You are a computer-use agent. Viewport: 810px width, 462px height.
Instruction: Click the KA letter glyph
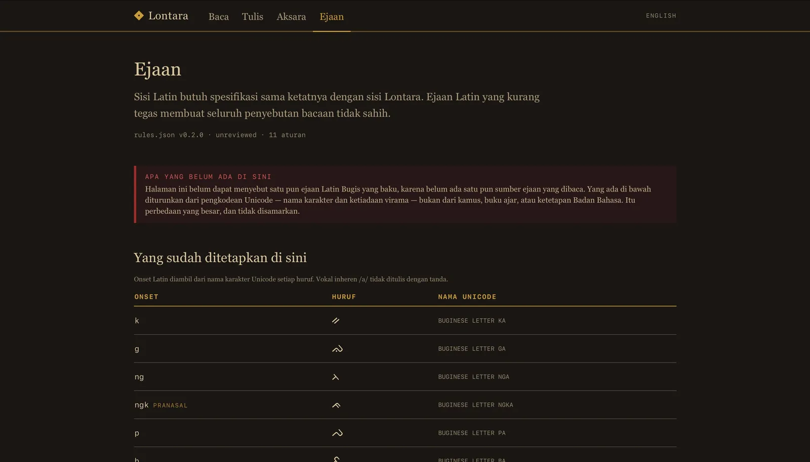(336, 320)
